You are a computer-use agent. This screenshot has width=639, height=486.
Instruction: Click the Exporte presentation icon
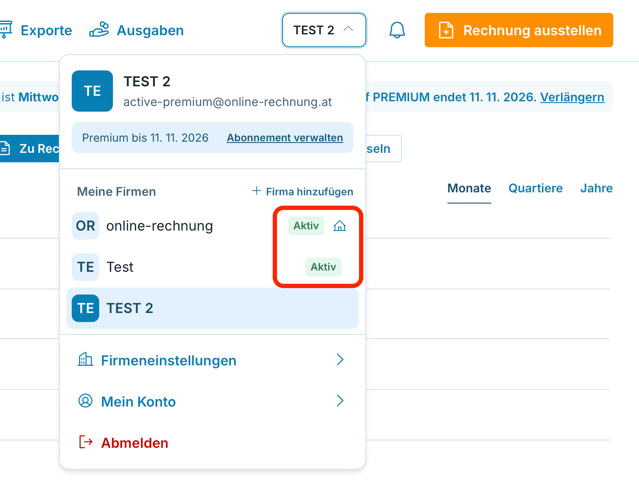6,30
